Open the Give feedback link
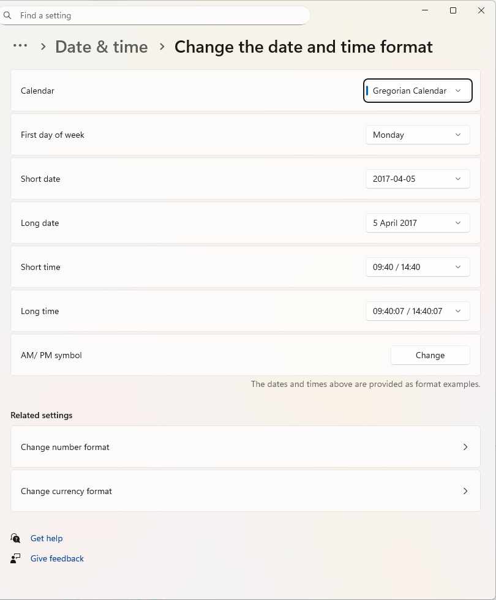Screen dimensions: 496x600 (57, 558)
